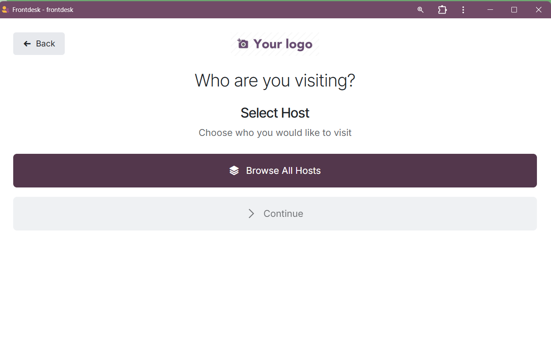The width and height of the screenshot is (551, 363).
Task: Click the Select Host heading
Action: click(x=275, y=113)
